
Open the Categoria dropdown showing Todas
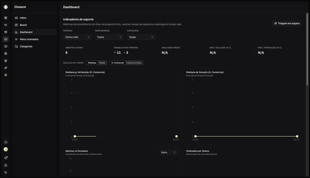(x=141, y=37)
